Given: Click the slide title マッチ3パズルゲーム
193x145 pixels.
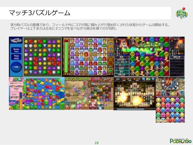Looking at the screenshot, I should (x=40, y=13).
